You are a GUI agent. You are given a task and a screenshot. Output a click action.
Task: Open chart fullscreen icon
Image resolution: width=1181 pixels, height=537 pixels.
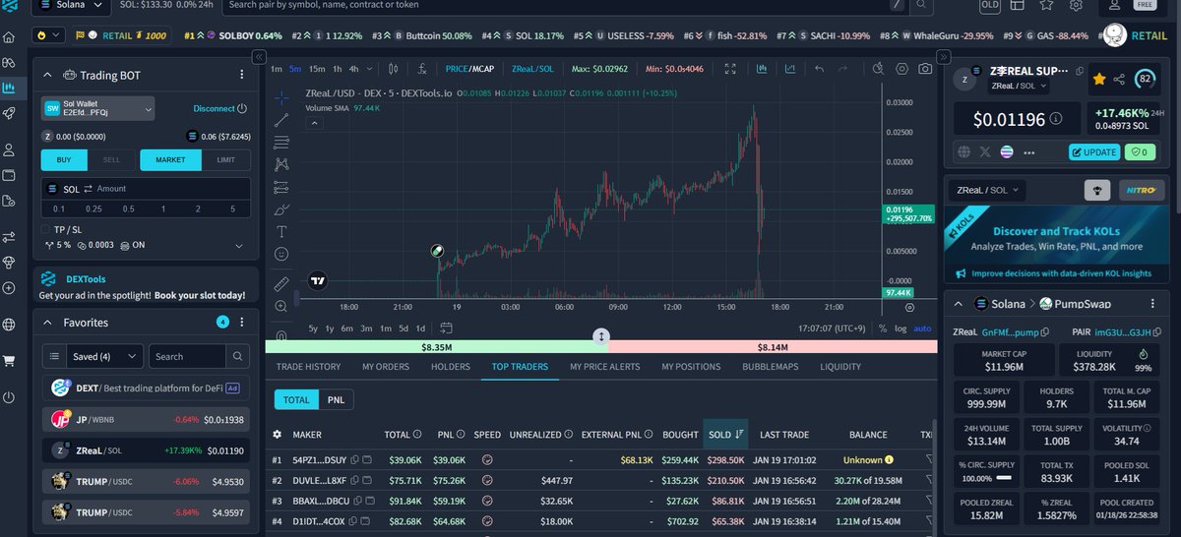(730, 70)
